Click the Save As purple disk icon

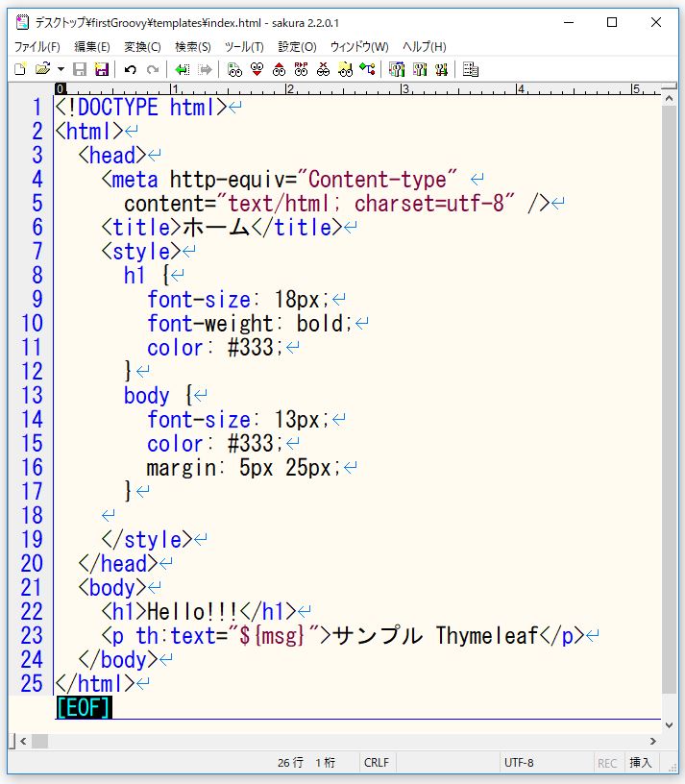(x=102, y=69)
